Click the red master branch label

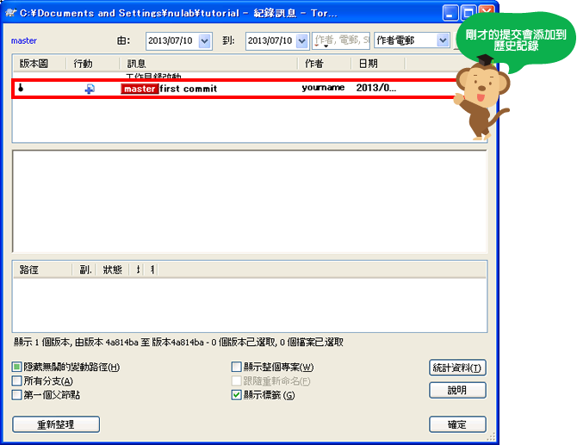pyautogui.click(x=140, y=89)
